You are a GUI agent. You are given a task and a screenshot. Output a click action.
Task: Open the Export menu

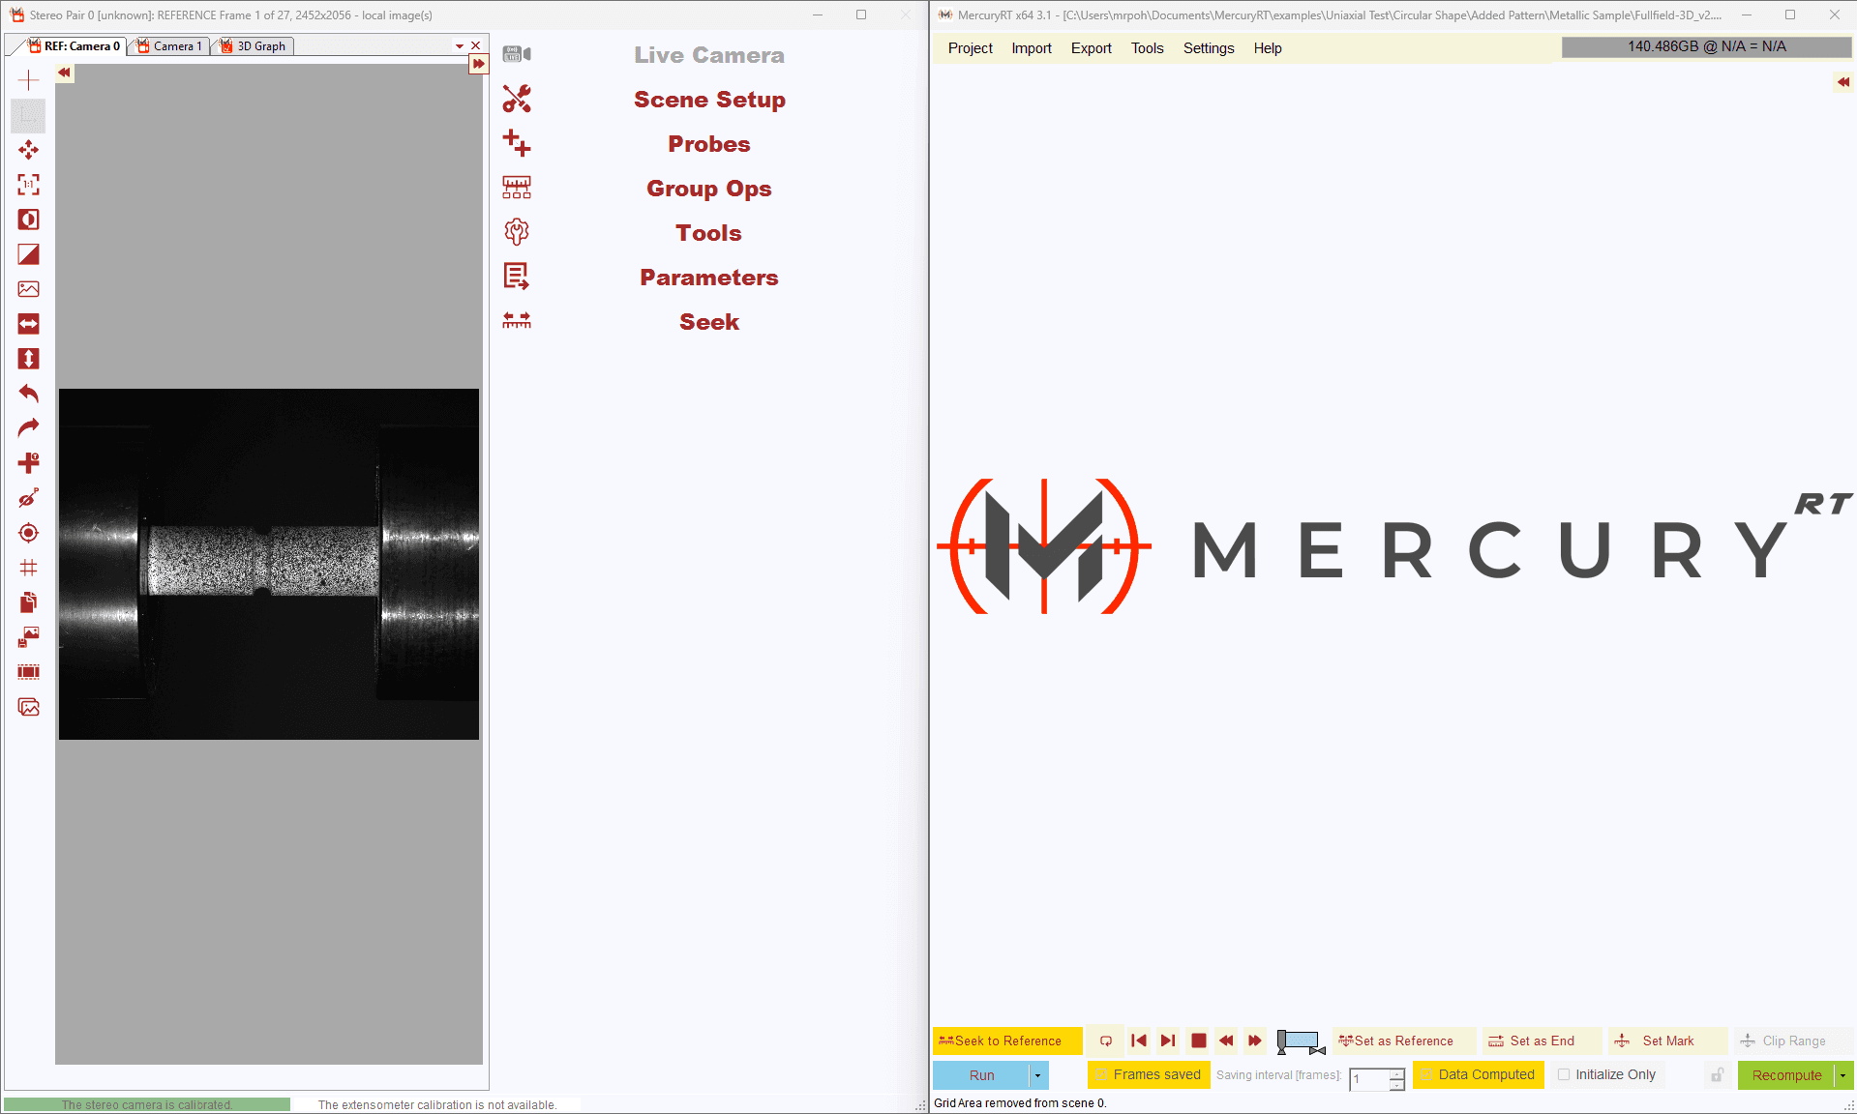1092,48
